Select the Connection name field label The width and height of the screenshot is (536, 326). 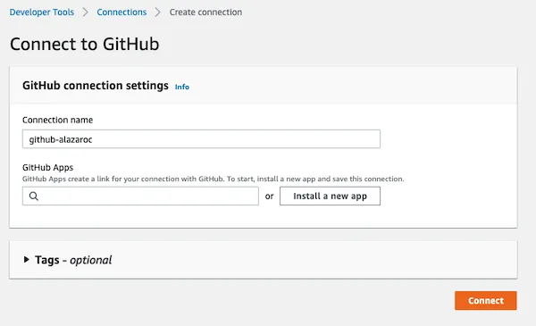tap(57, 120)
